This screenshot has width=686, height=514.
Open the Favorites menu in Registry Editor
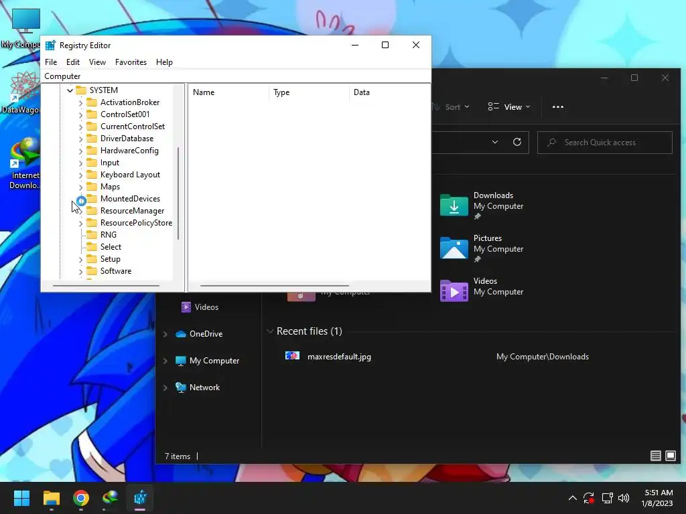tap(131, 62)
